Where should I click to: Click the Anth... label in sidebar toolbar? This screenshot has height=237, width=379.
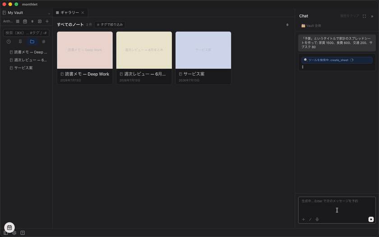pyautogui.click(x=8, y=21)
